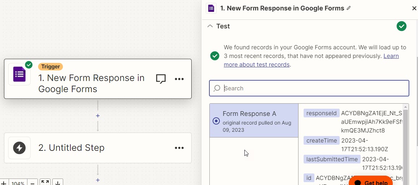Click the createTime value 2023-04-17T21:52:13.190Z
The image size is (418, 185).
coord(365,145)
